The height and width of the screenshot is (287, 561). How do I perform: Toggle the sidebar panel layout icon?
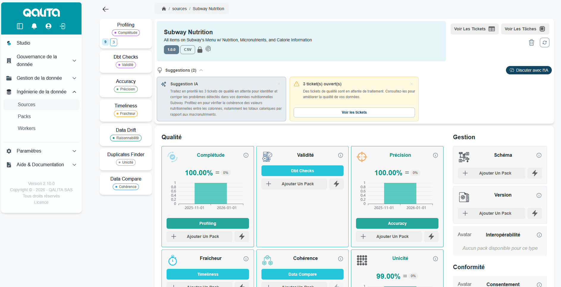coord(20,26)
